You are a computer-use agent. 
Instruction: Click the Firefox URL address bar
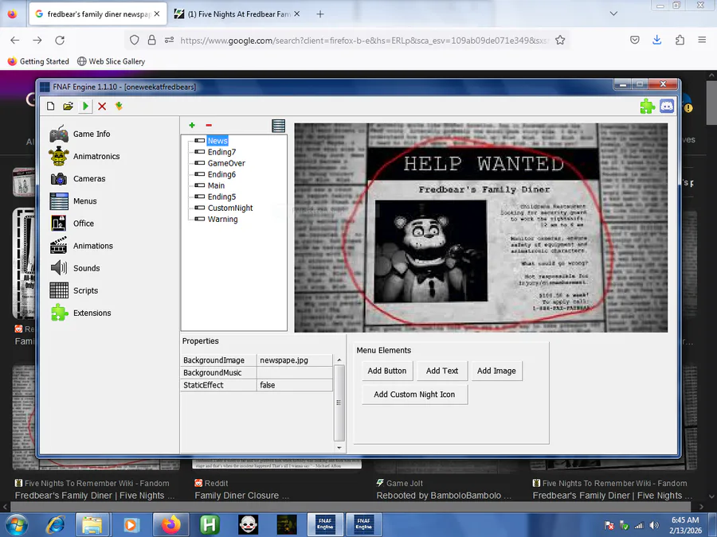click(363, 41)
